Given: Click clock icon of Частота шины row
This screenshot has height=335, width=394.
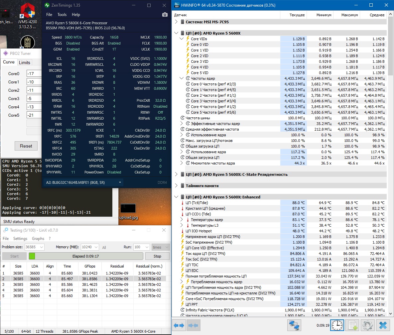Looking at the screenshot, I should 183,118.
